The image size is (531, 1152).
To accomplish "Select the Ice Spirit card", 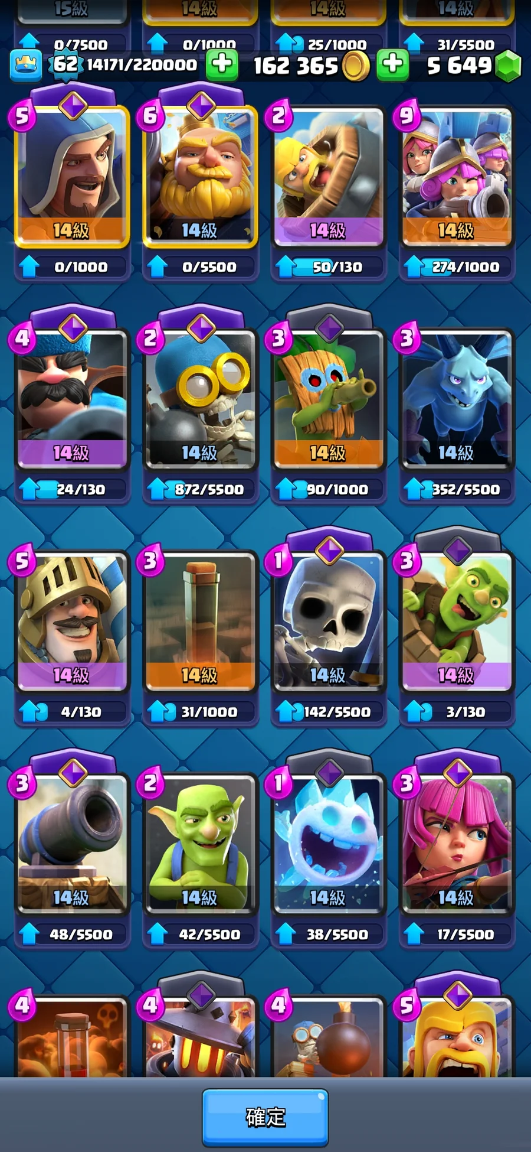I will (x=328, y=844).
